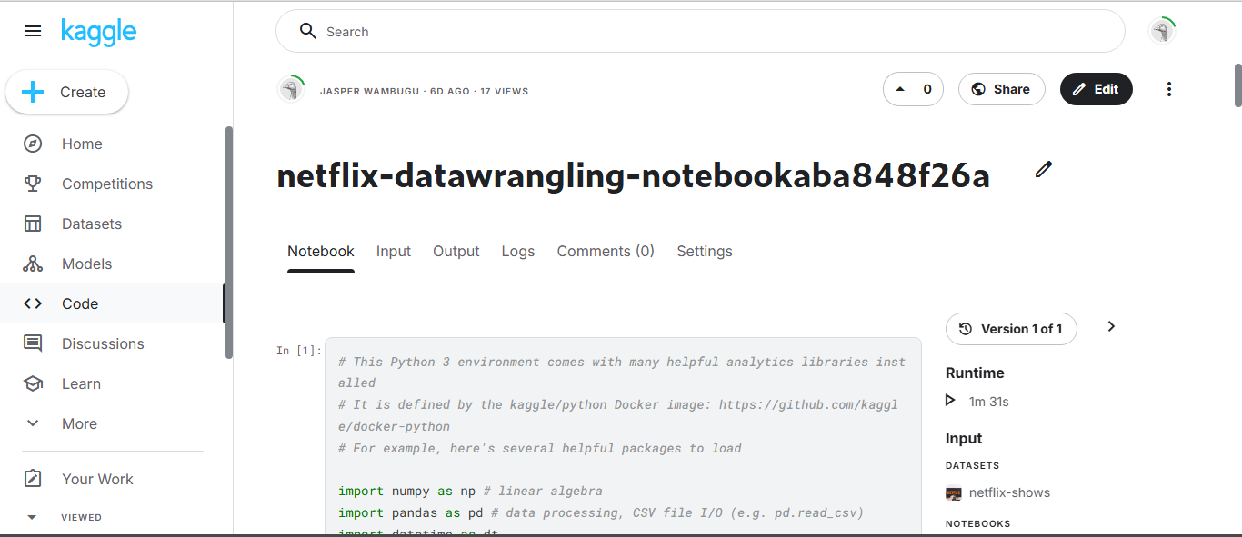Click the Edit button
Image resolution: width=1242 pixels, height=537 pixels.
click(x=1096, y=89)
